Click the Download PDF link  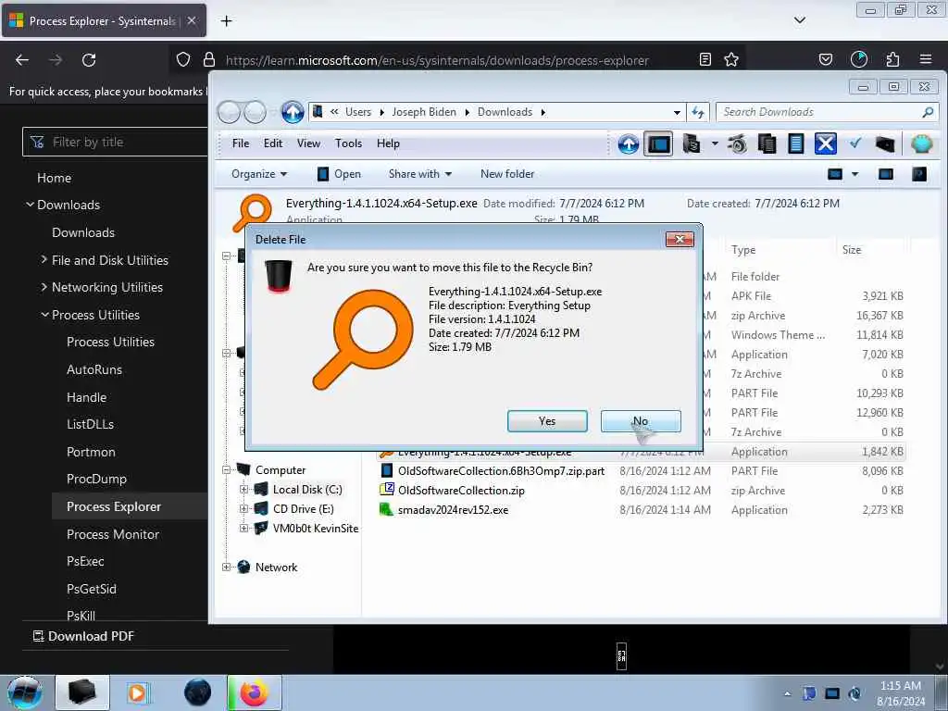(x=83, y=636)
